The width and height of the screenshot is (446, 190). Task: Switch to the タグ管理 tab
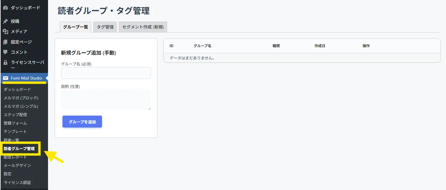(x=105, y=27)
